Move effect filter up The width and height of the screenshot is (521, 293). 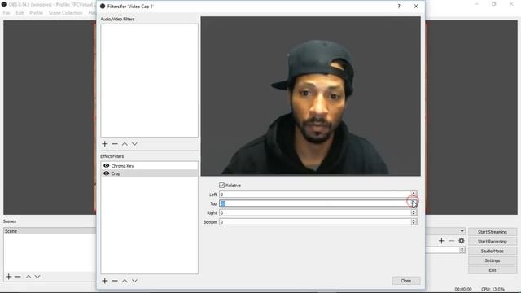click(125, 281)
